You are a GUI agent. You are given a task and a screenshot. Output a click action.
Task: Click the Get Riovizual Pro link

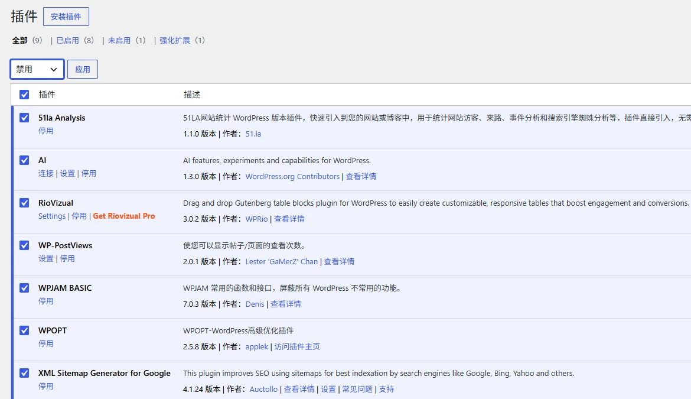point(124,216)
